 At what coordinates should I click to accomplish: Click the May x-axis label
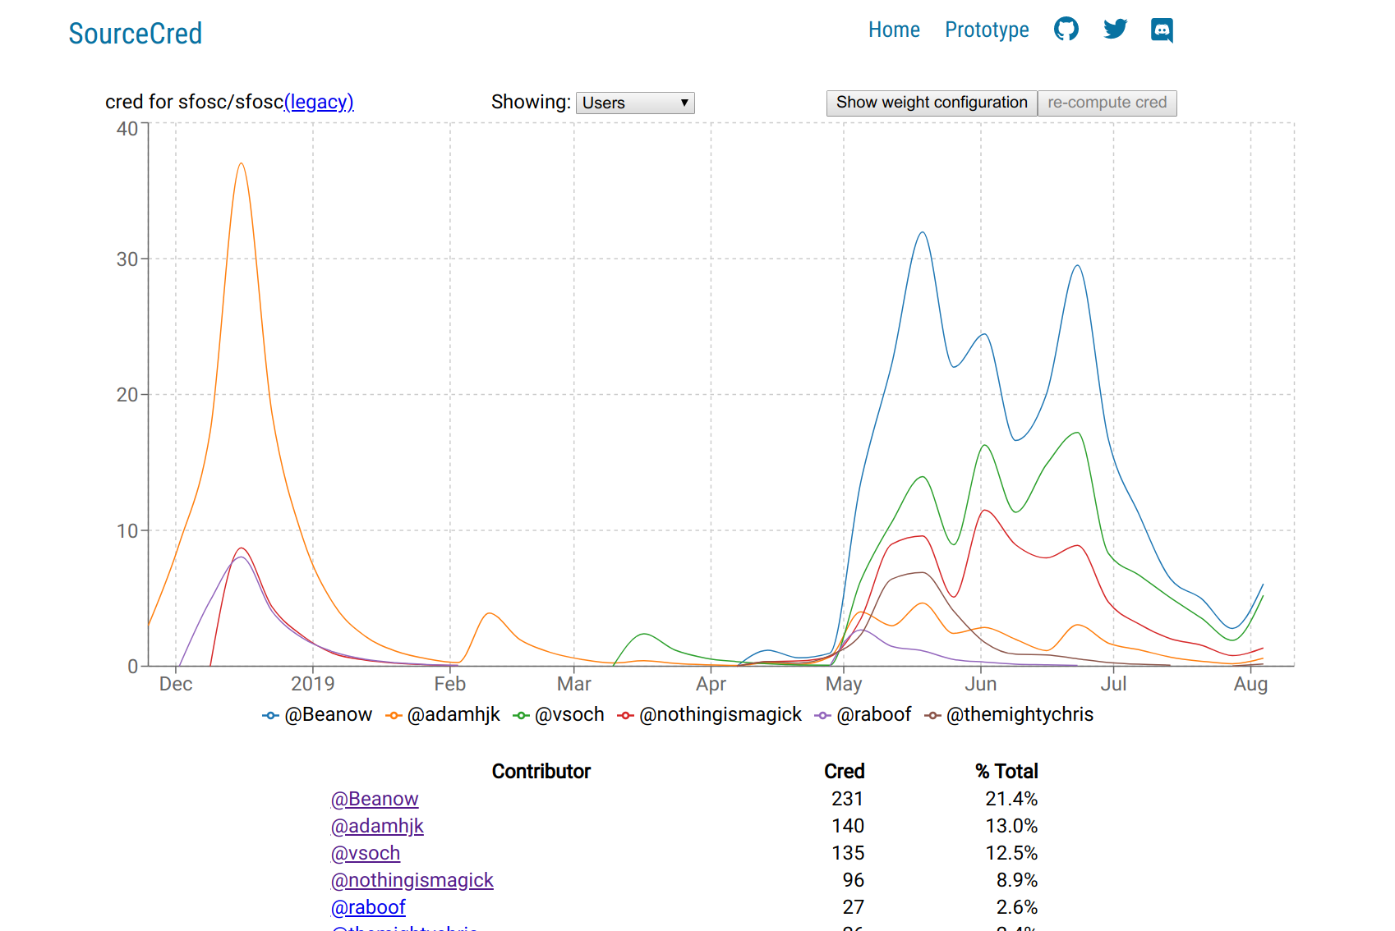[844, 684]
